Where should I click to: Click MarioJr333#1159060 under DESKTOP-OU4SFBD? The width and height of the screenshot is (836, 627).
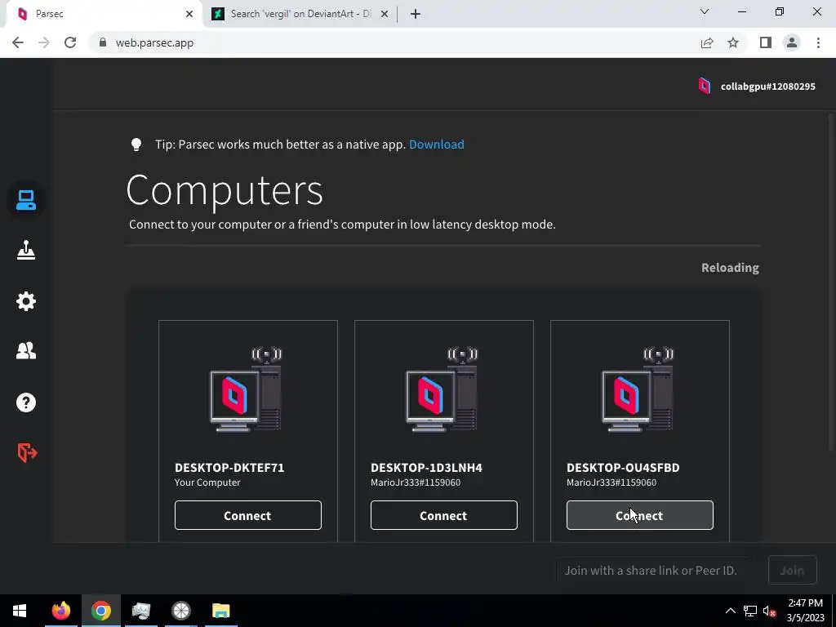611,482
